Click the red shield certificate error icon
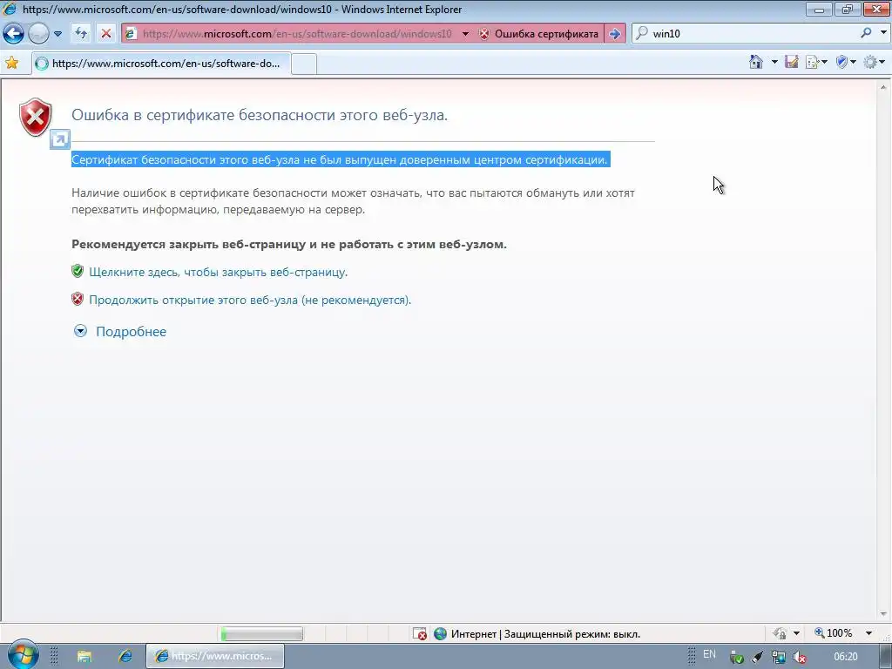This screenshot has height=669, width=892. pyautogui.click(x=35, y=118)
